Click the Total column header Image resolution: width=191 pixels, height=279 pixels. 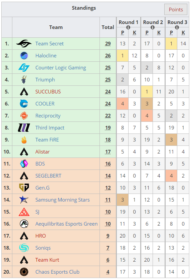pyautogui.click(x=108, y=27)
